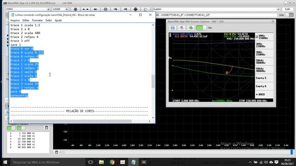Open Task View from the taskbar
Screen dimensions: 296x166
[x=91, y=162]
